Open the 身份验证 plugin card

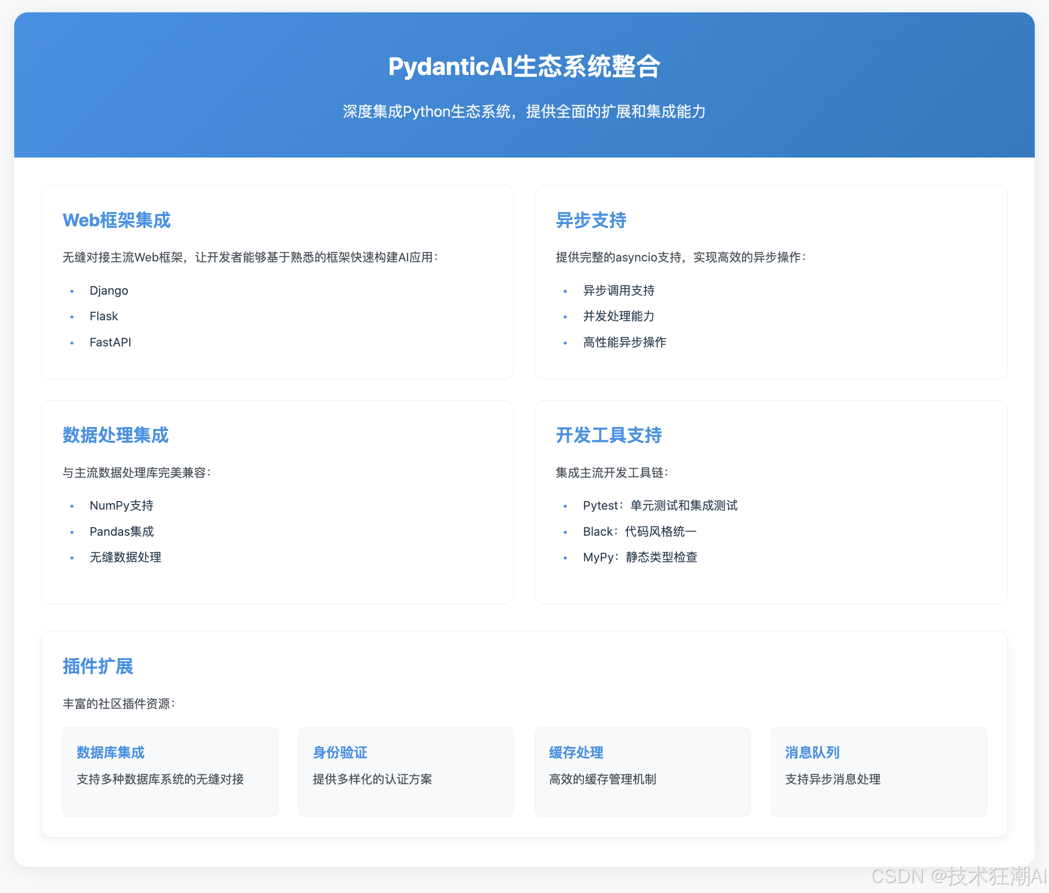click(x=406, y=771)
